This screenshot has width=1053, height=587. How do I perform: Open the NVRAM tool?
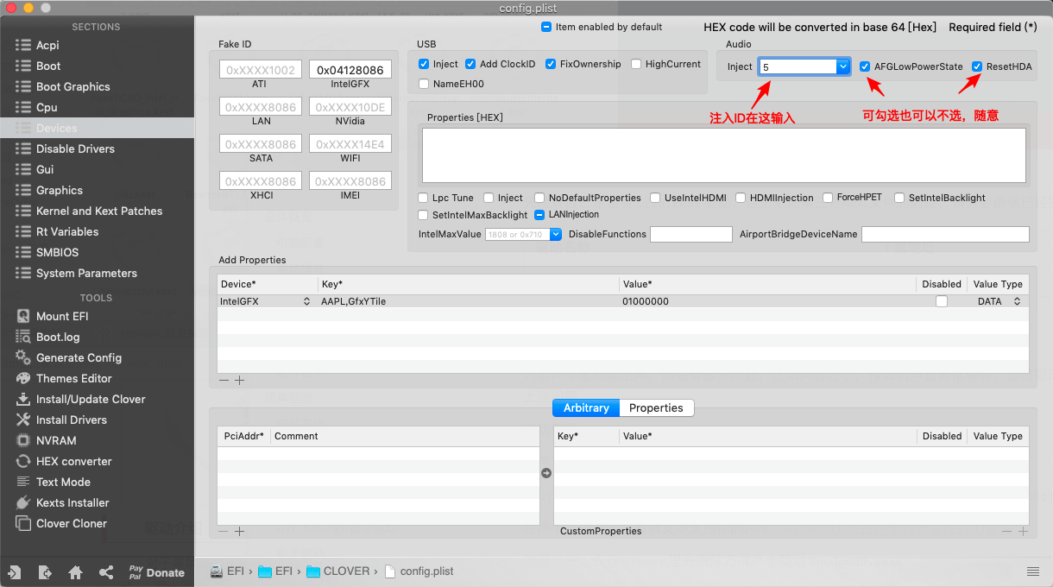coord(56,440)
